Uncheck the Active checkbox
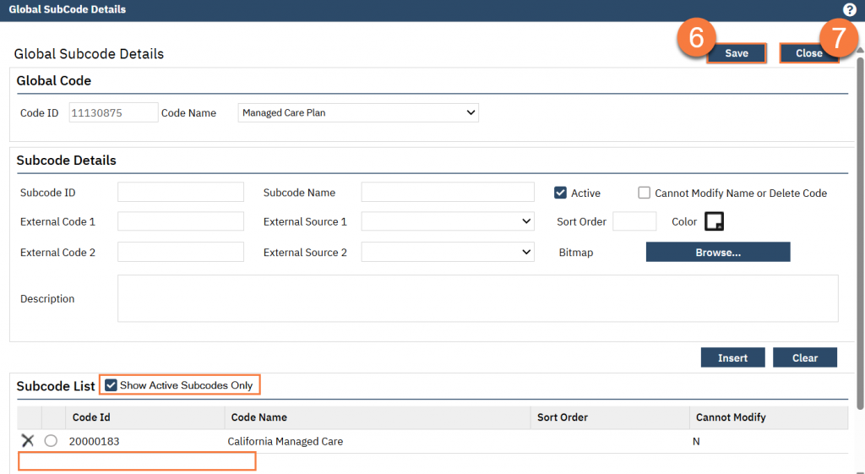This screenshot has width=865, height=474. [x=560, y=193]
